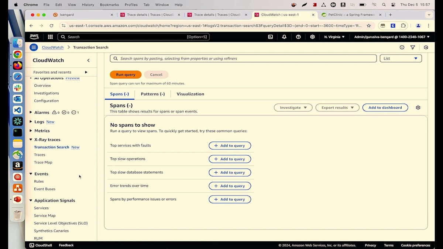Open Outlook from the Dock

point(17,99)
